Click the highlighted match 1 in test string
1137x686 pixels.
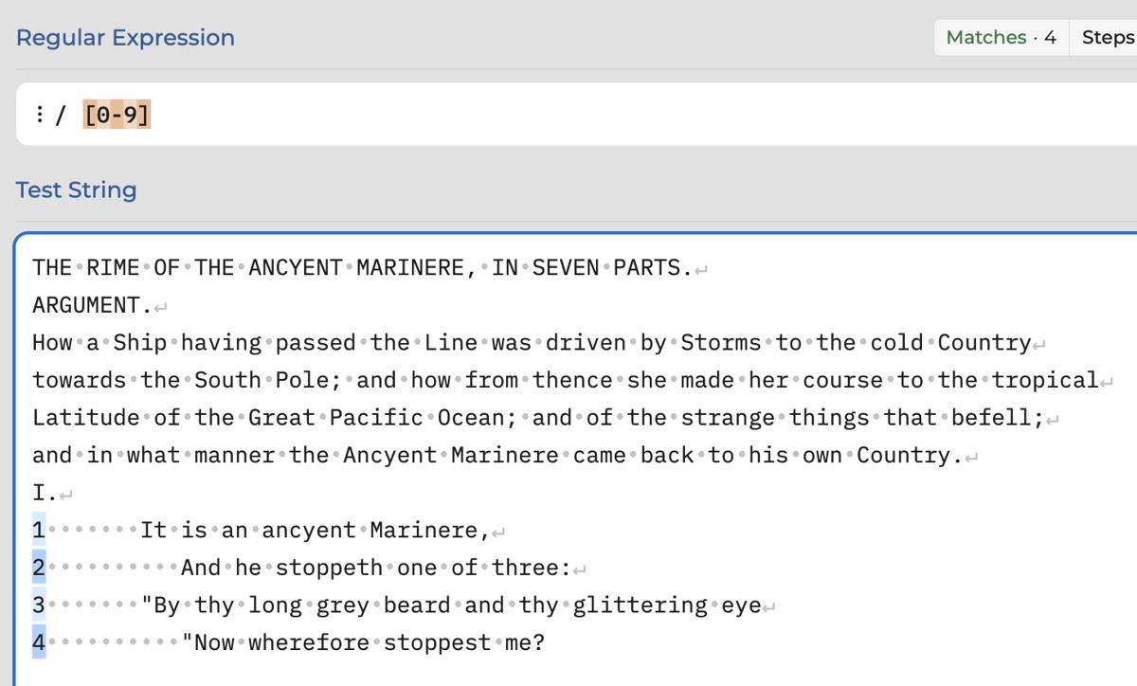[39, 530]
